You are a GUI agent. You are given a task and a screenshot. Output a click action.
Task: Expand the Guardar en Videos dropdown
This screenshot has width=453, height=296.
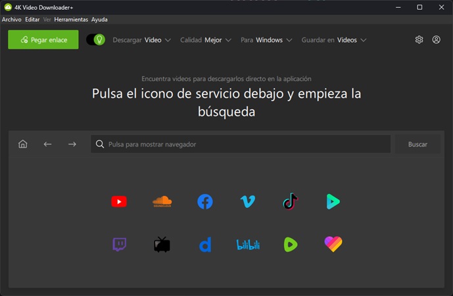tap(334, 40)
